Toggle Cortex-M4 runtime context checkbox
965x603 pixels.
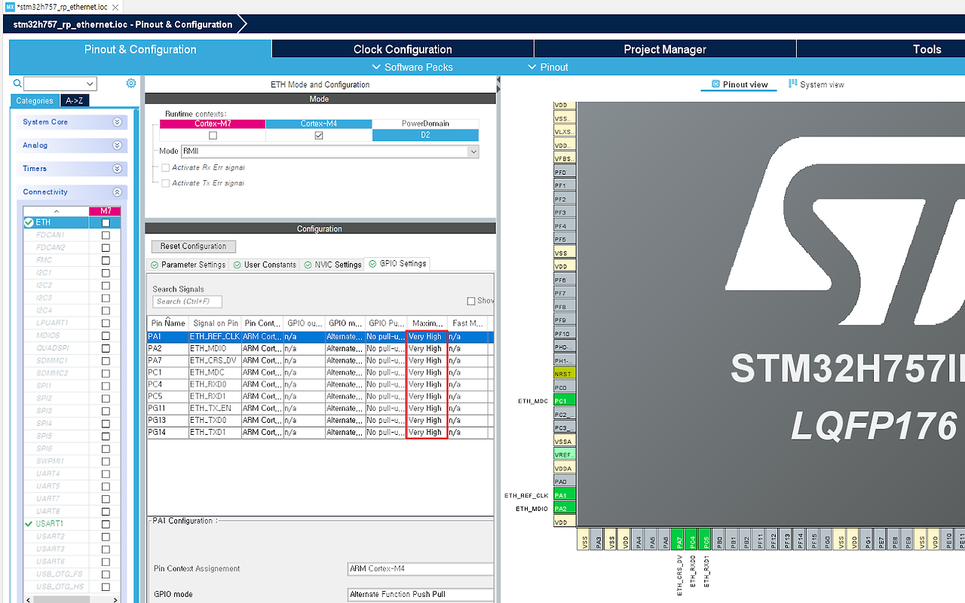pos(319,136)
